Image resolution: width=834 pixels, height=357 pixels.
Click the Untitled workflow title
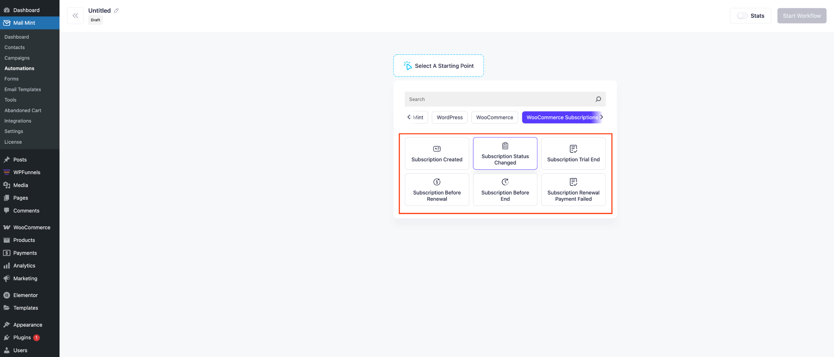(x=99, y=10)
